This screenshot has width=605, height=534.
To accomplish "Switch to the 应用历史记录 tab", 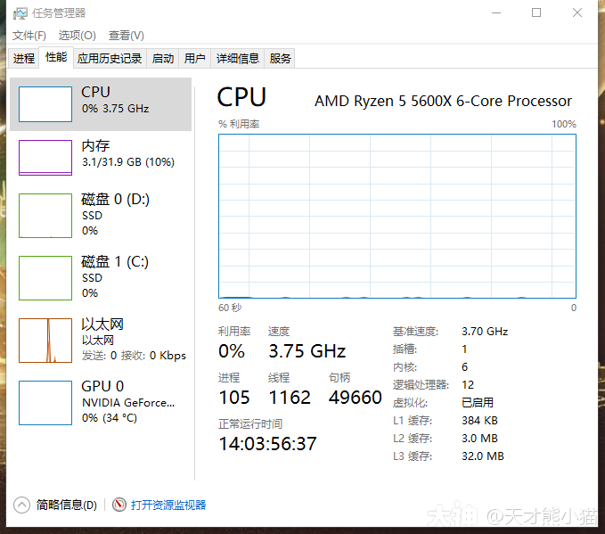I will pyautogui.click(x=110, y=59).
